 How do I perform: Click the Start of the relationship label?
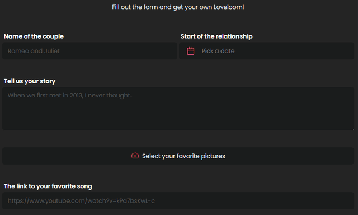(216, 36)
